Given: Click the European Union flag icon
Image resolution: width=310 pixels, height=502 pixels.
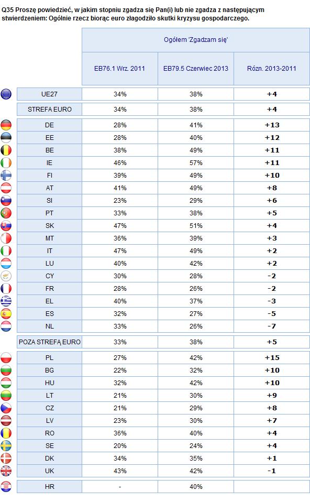Looking at the screenshot, I should coord(6,94).
